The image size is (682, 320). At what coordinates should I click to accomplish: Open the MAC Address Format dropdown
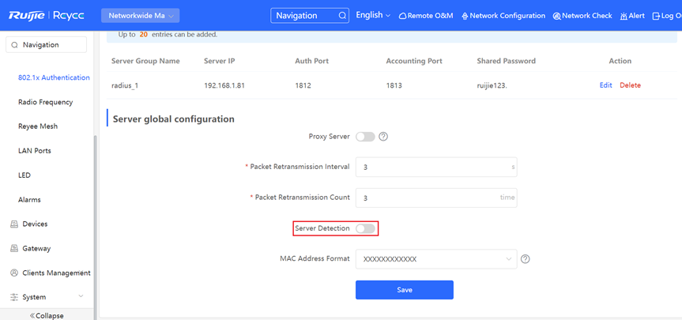436,259
